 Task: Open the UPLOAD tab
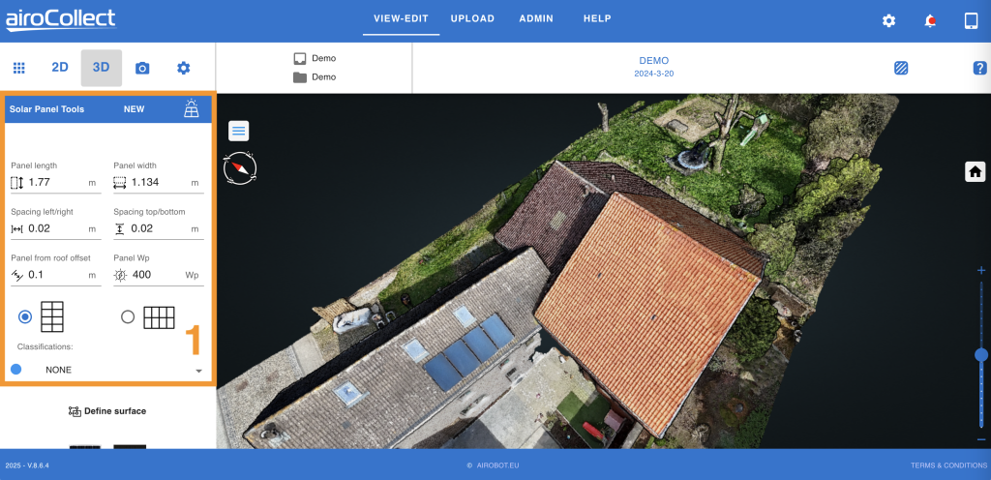tap(472, 18)
